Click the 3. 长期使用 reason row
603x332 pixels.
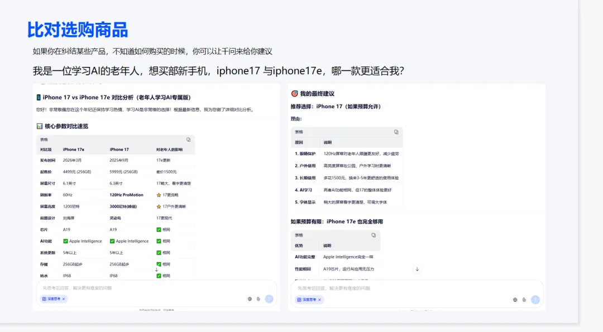347,177
